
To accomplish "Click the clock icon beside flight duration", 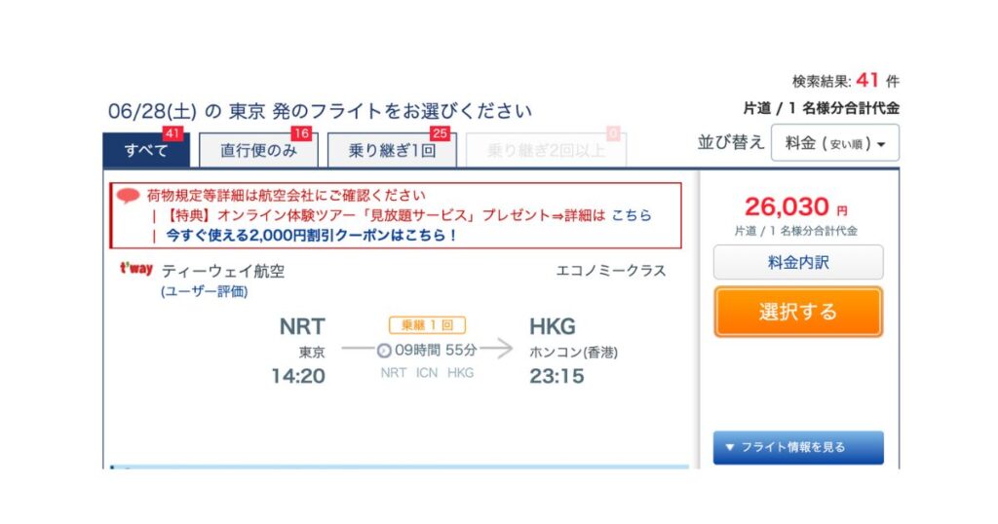I will pyautogui.click(x=384, y=351).
